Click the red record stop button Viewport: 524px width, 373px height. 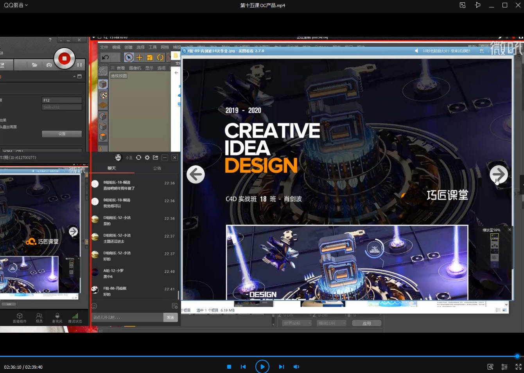click(x=64, y=59)
